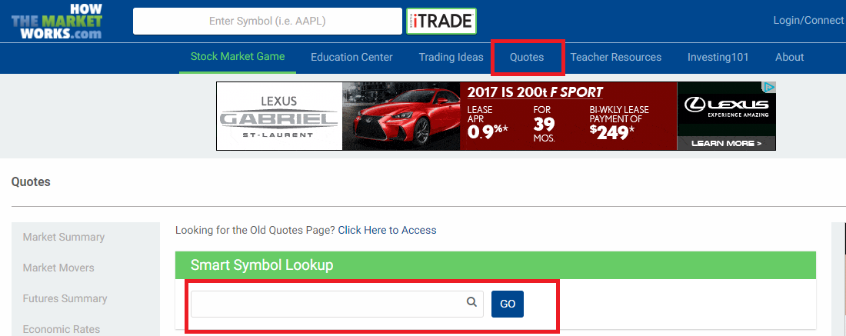Click the AdChoices icon on Lexus ad
Screen dimensions: 846x336
pyautogui.click(x=771, y=87)
